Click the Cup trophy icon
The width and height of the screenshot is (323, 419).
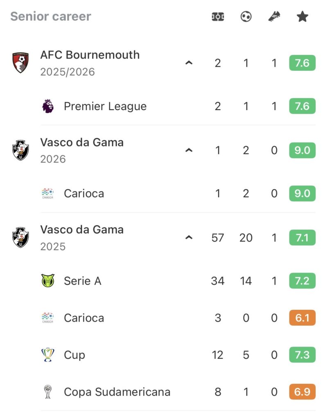point(48,355)
